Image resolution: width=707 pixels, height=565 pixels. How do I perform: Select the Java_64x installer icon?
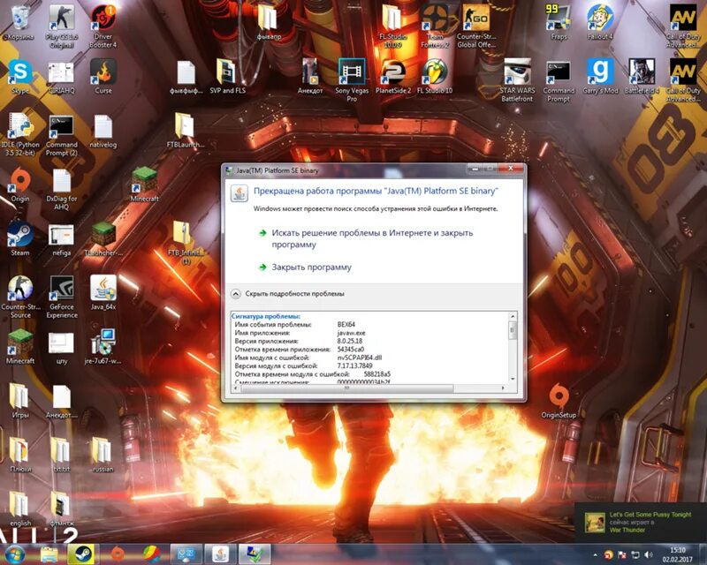coord(103,293)
